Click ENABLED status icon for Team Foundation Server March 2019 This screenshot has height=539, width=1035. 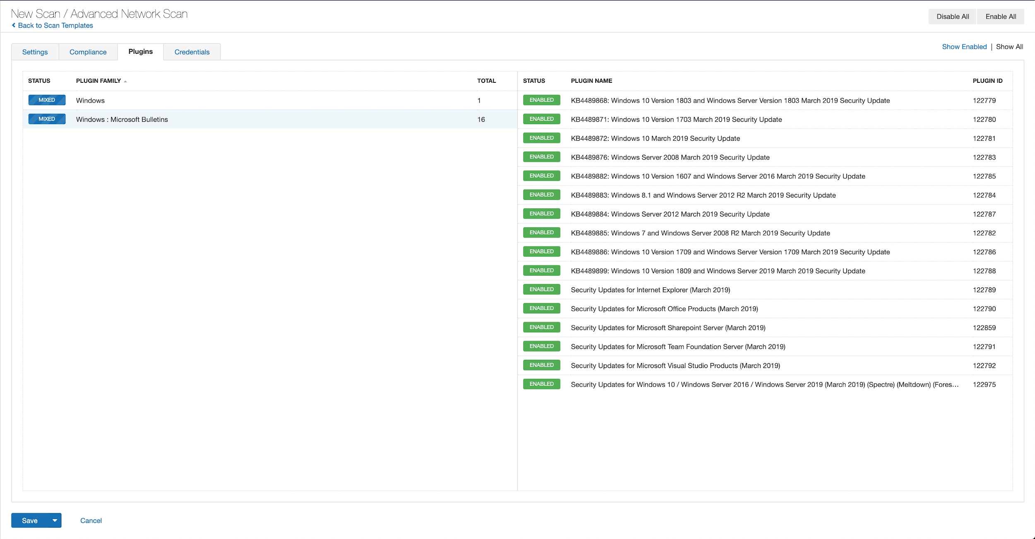(542, 346)
